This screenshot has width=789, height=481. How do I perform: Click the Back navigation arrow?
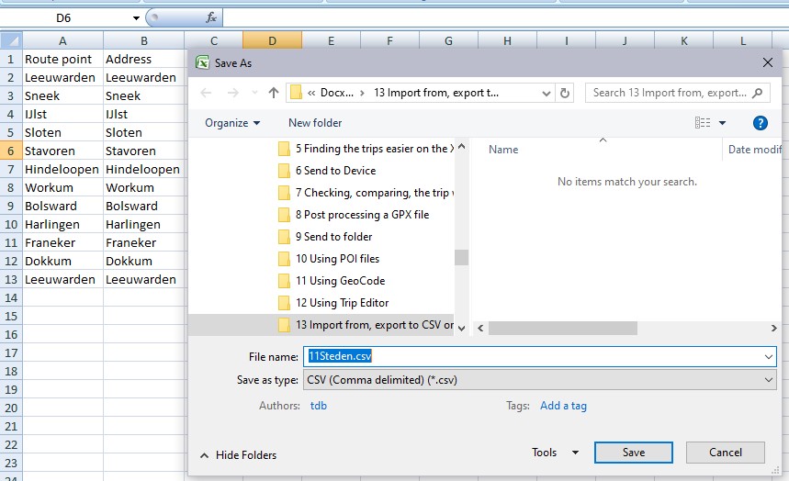(207, 93)
